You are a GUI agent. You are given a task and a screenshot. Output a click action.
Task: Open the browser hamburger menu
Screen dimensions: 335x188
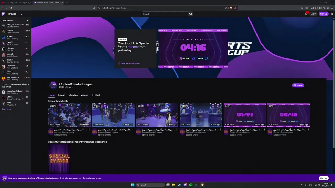point(332,8)
